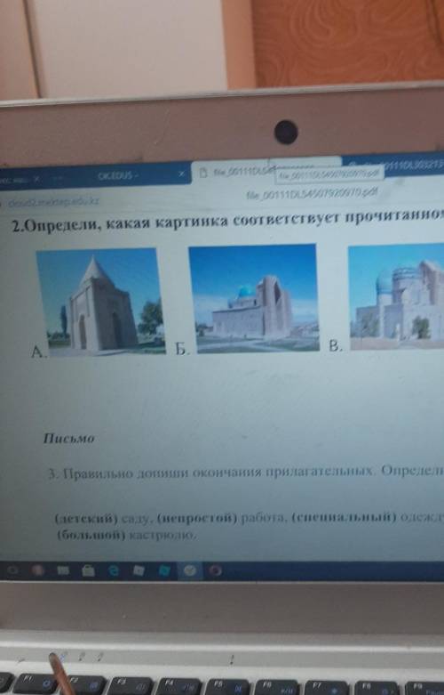
Task: Open the round dark icon at taskbar end
Action: tap(216, 571)
